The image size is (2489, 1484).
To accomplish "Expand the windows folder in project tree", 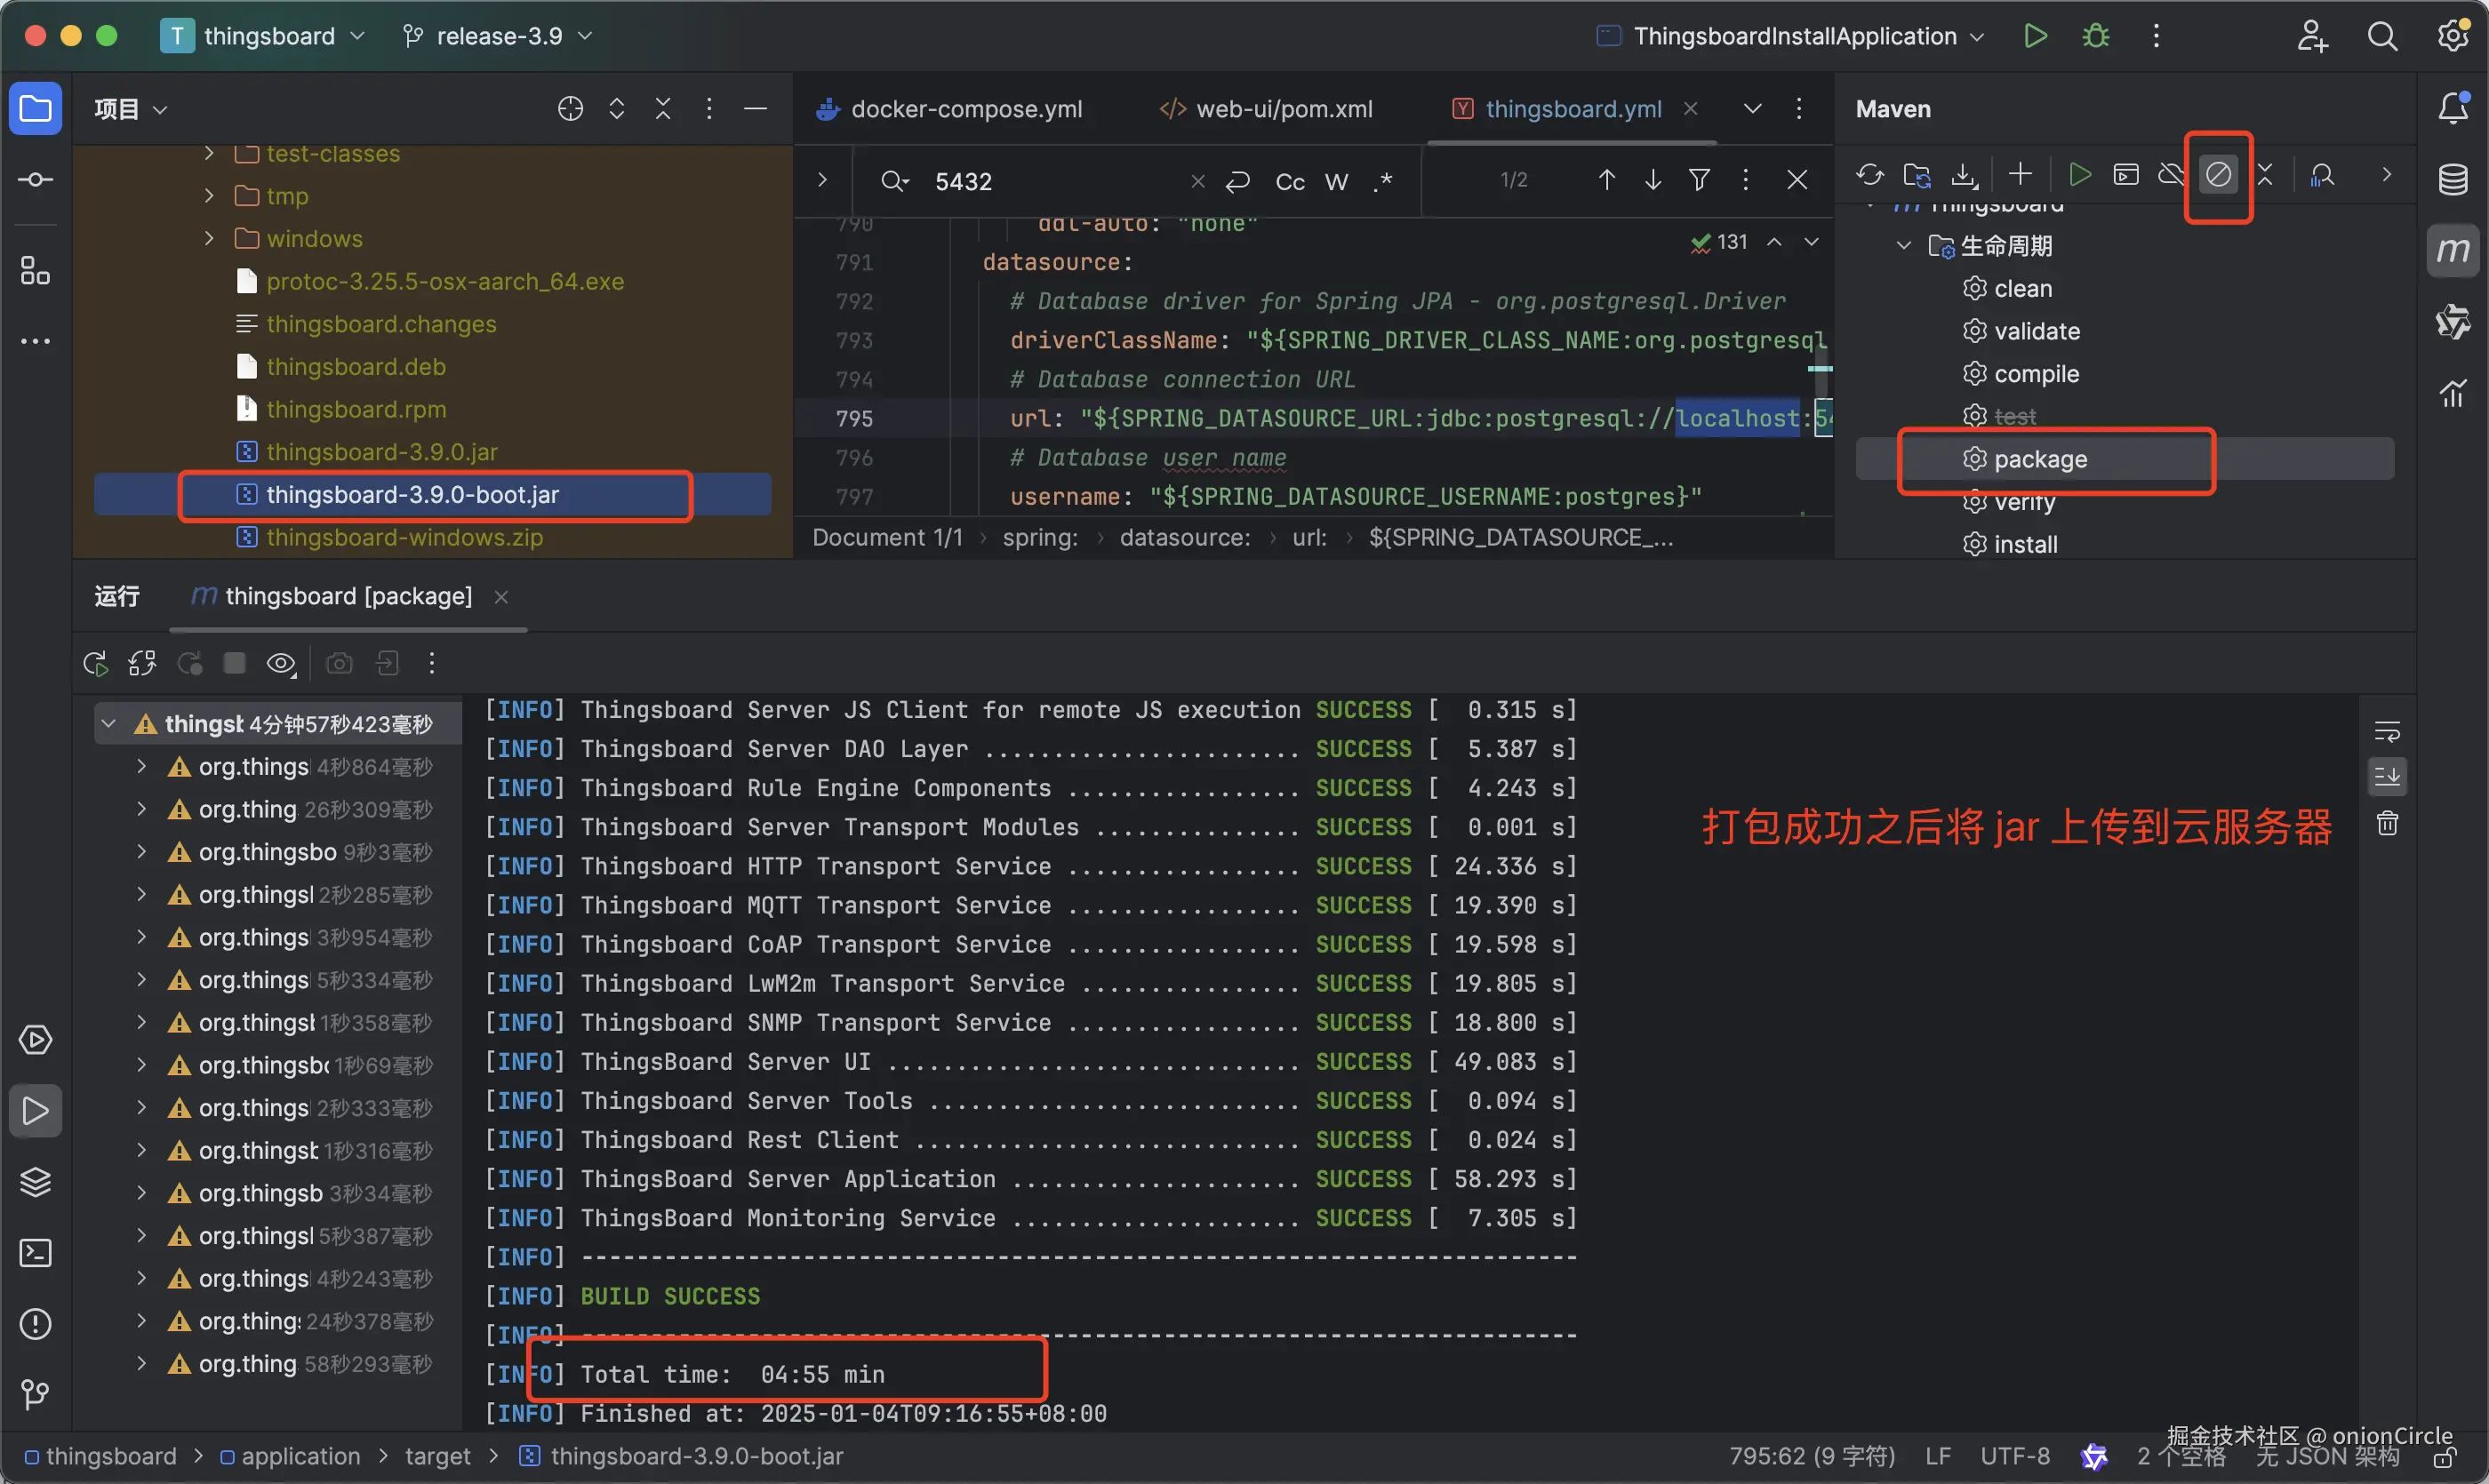I will click(209, 238).
